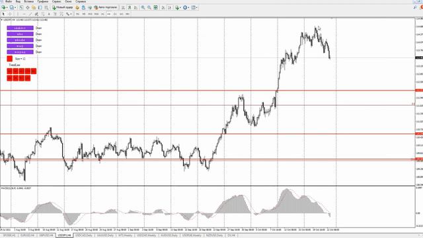Click the red swatch beside Size = 11
This screenshot has height=238, width=423.
pyautogui.click(x=10, y=59)
